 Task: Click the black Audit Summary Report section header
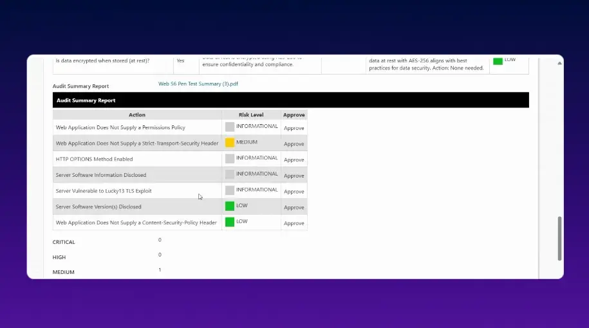click(290, 100)
